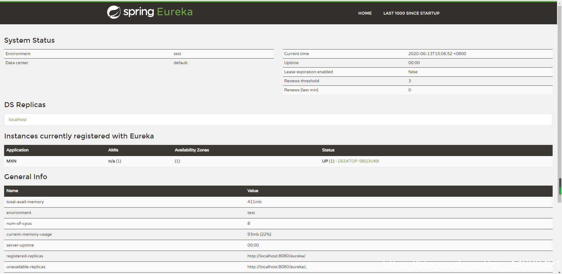
Task: Click the Application column header
Action: 18,150
